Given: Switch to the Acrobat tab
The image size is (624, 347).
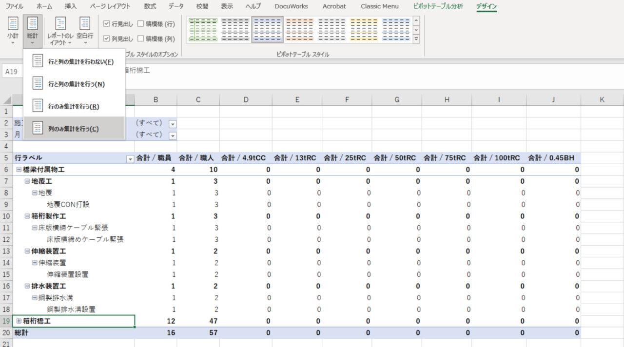Looking at the screenshot, I should point(334,6).
